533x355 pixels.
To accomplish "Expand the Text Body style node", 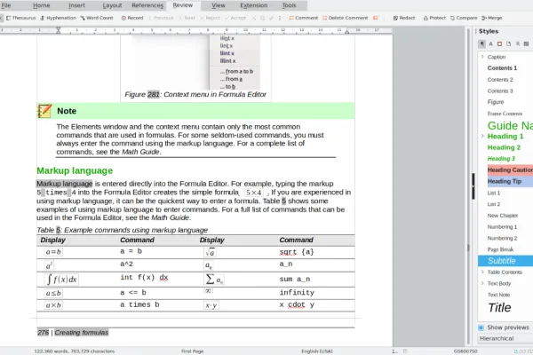I will [x=482, y=283].
